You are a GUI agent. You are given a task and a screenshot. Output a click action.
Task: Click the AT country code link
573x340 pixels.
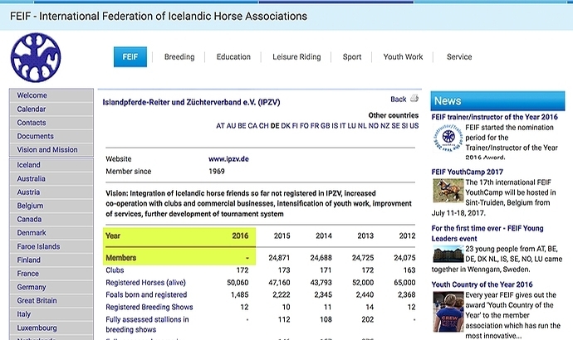tap(220, 125)
